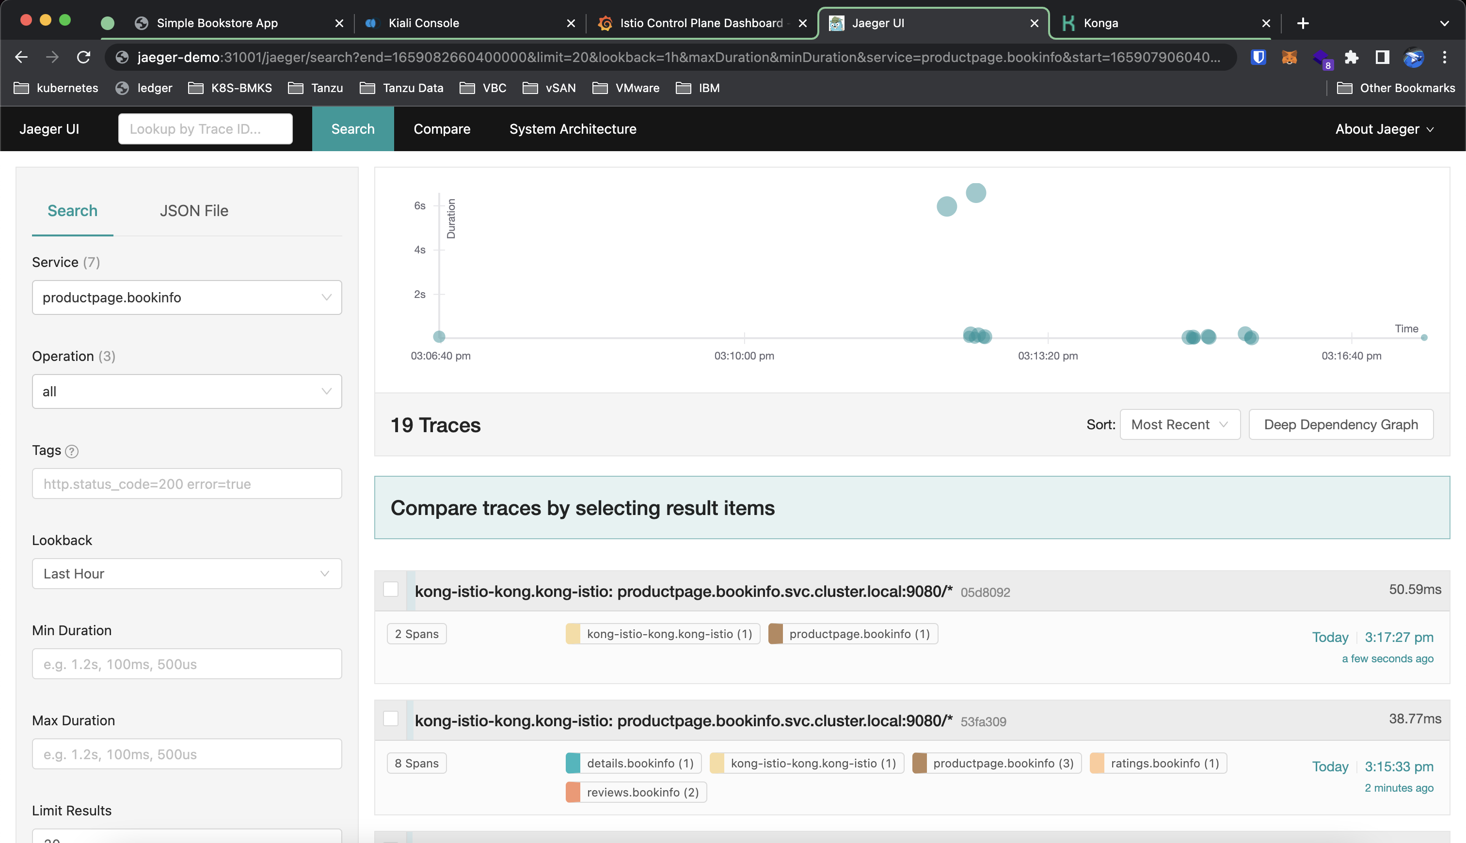
Task: Open the purple extension with badge 8
Action: [x=1322, y=58]
